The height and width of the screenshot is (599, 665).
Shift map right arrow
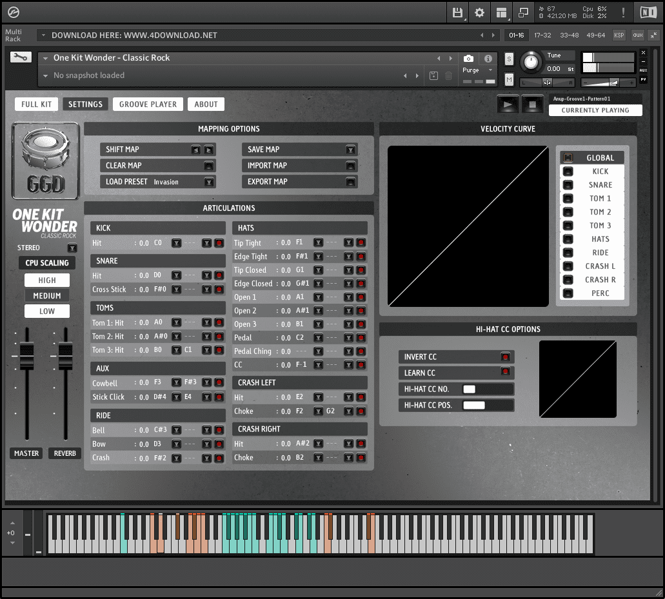coord(209,150)
